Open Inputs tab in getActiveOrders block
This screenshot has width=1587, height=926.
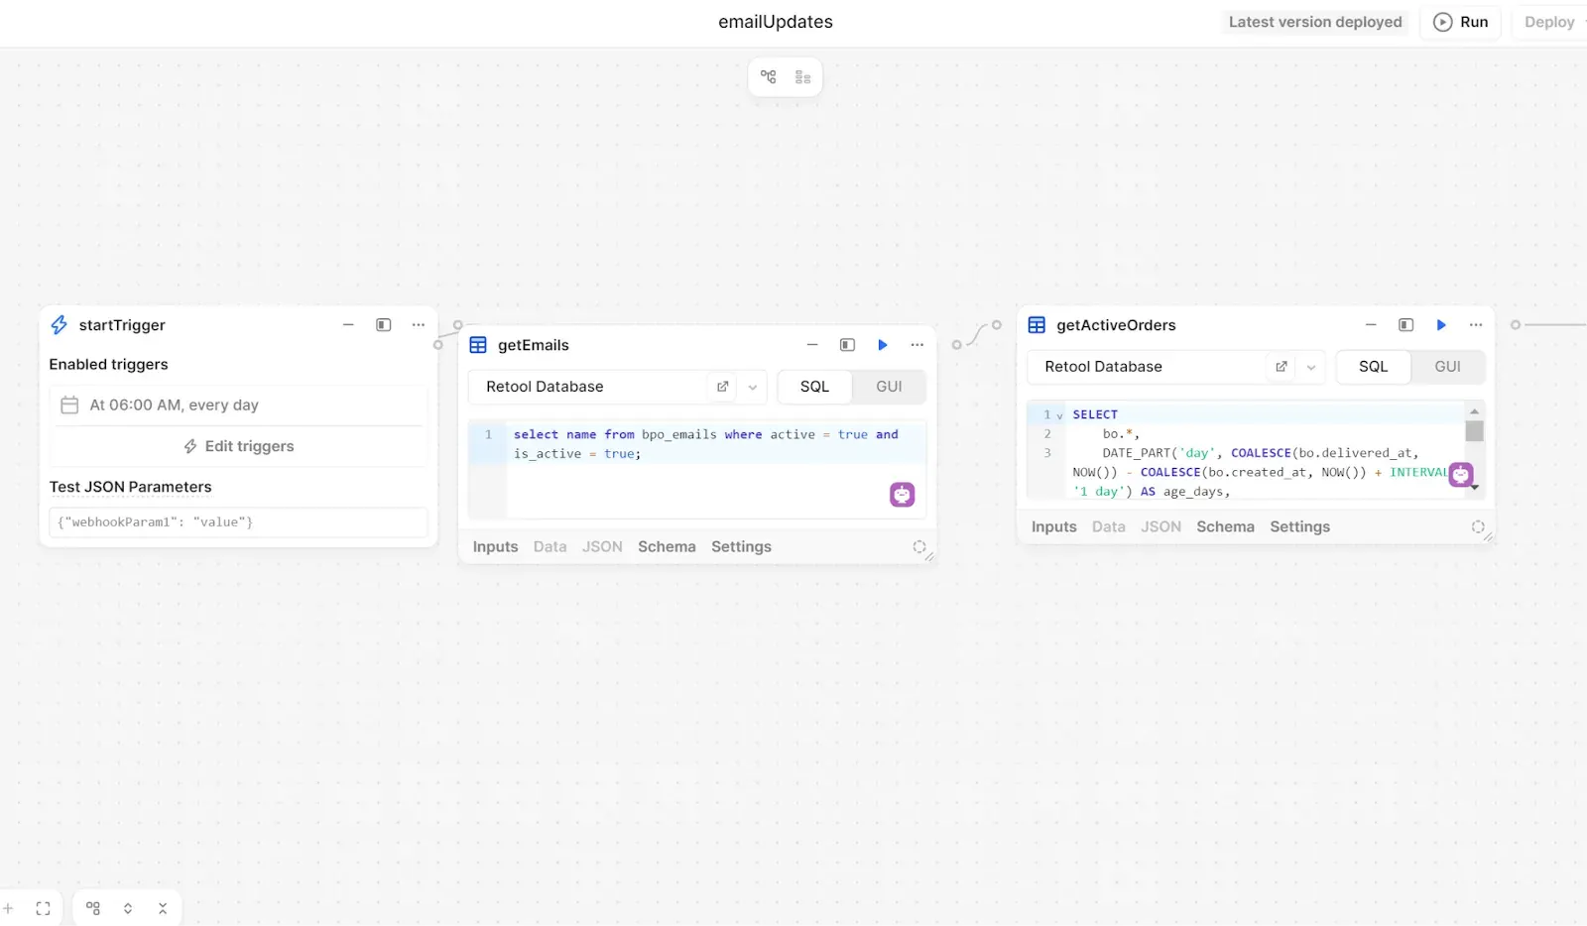coord(1053,526)
